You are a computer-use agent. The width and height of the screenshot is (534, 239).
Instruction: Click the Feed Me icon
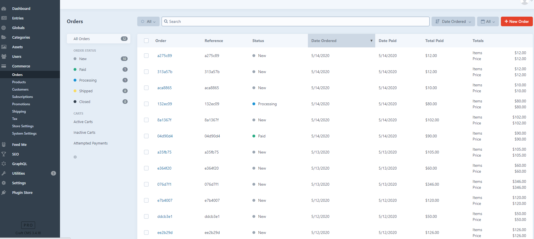4,144
